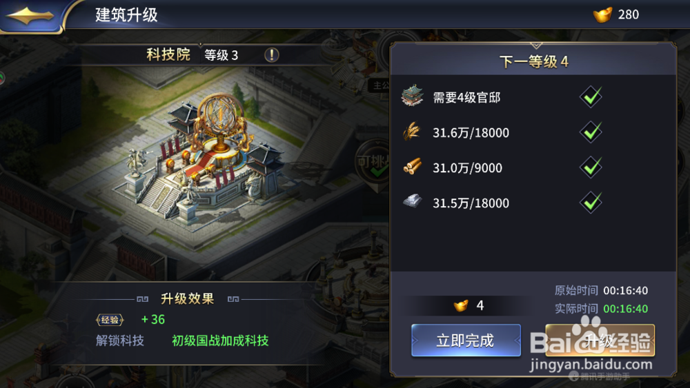Select the 升级效果 section header
Viewport: 690px width, 388px height.
(x=188, y=299)
